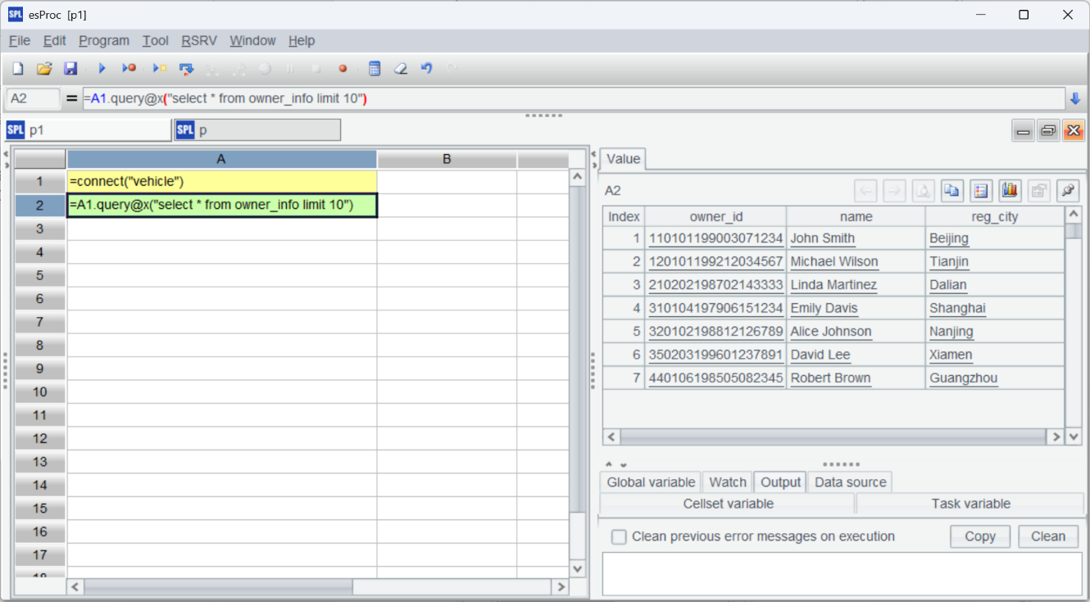Expand formula bar using blue down arrow
Viewport: 1090px width, 602px height.
coord(1075,99)
